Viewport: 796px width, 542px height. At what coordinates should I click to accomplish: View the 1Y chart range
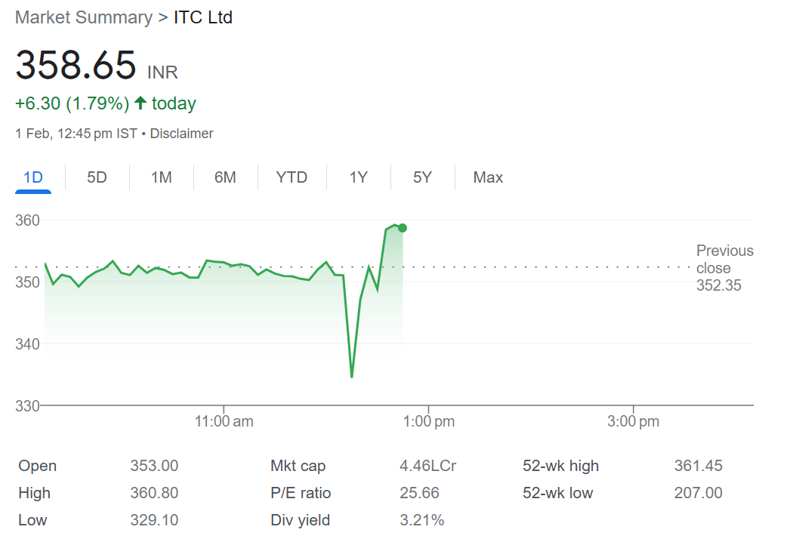(359, 177)
